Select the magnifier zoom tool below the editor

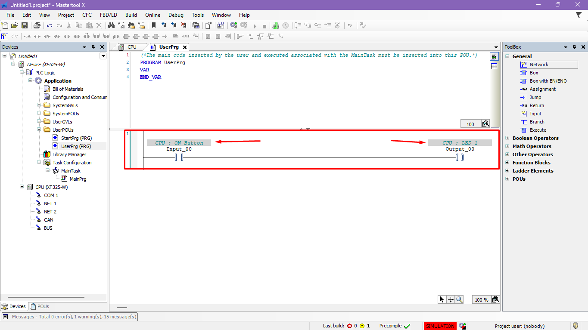(459, 299)
